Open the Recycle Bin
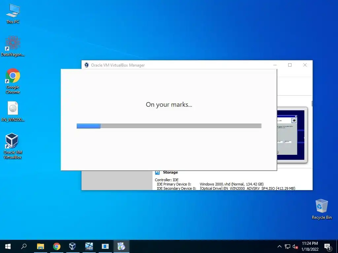Screen dimensions: 338x253 (x=321, y=209)
